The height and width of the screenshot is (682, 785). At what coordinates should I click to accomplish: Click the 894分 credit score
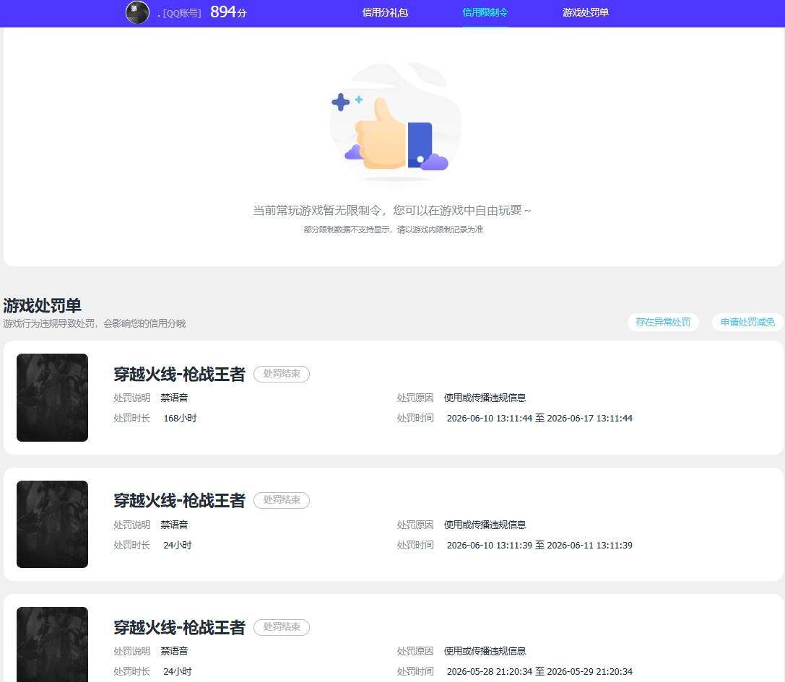pos(228,12)
